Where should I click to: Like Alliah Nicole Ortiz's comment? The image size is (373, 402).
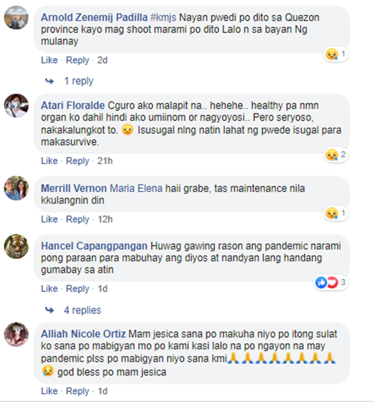click(x=49, y=391)
